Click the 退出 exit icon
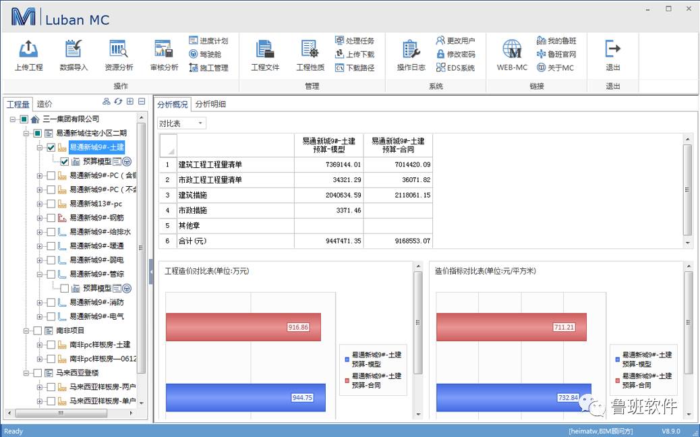Image resolution: width=700 pixels, height=437 pixels. (x=612, y=49)
